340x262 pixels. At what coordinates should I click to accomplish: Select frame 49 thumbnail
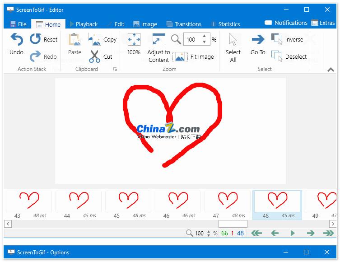(320, 201)
